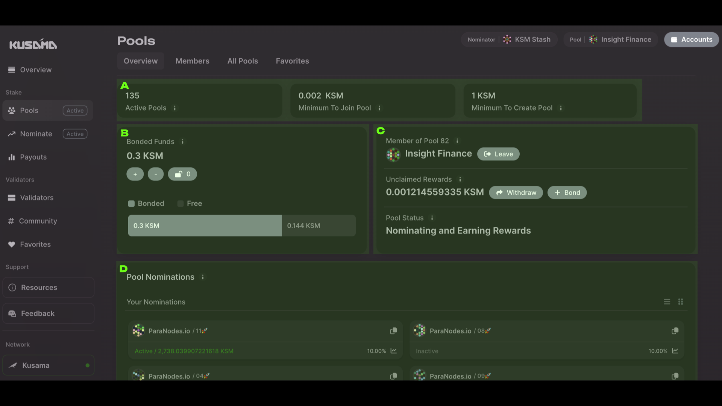Screen dimensions: 722x406
Task: Open the Kusama network selector
Action: tap(48, 365)
